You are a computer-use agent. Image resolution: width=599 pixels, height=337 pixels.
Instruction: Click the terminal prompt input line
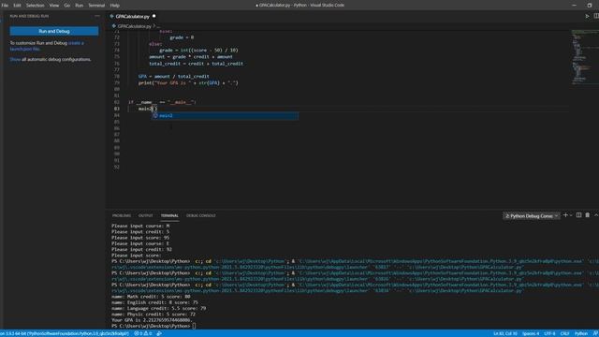(153, 326)
